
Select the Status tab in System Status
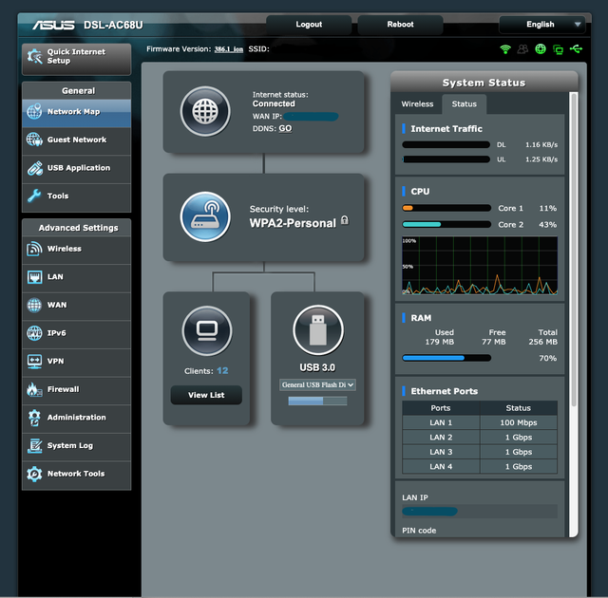tap(465, 103)
